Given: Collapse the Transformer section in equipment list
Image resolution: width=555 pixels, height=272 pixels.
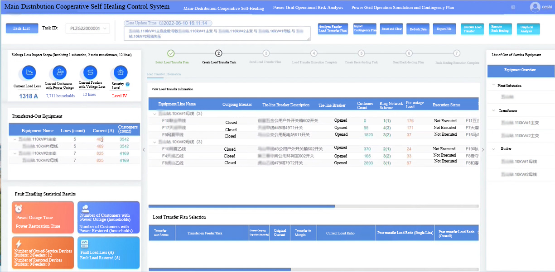Looking at the screenshot, I should (493, 110).
